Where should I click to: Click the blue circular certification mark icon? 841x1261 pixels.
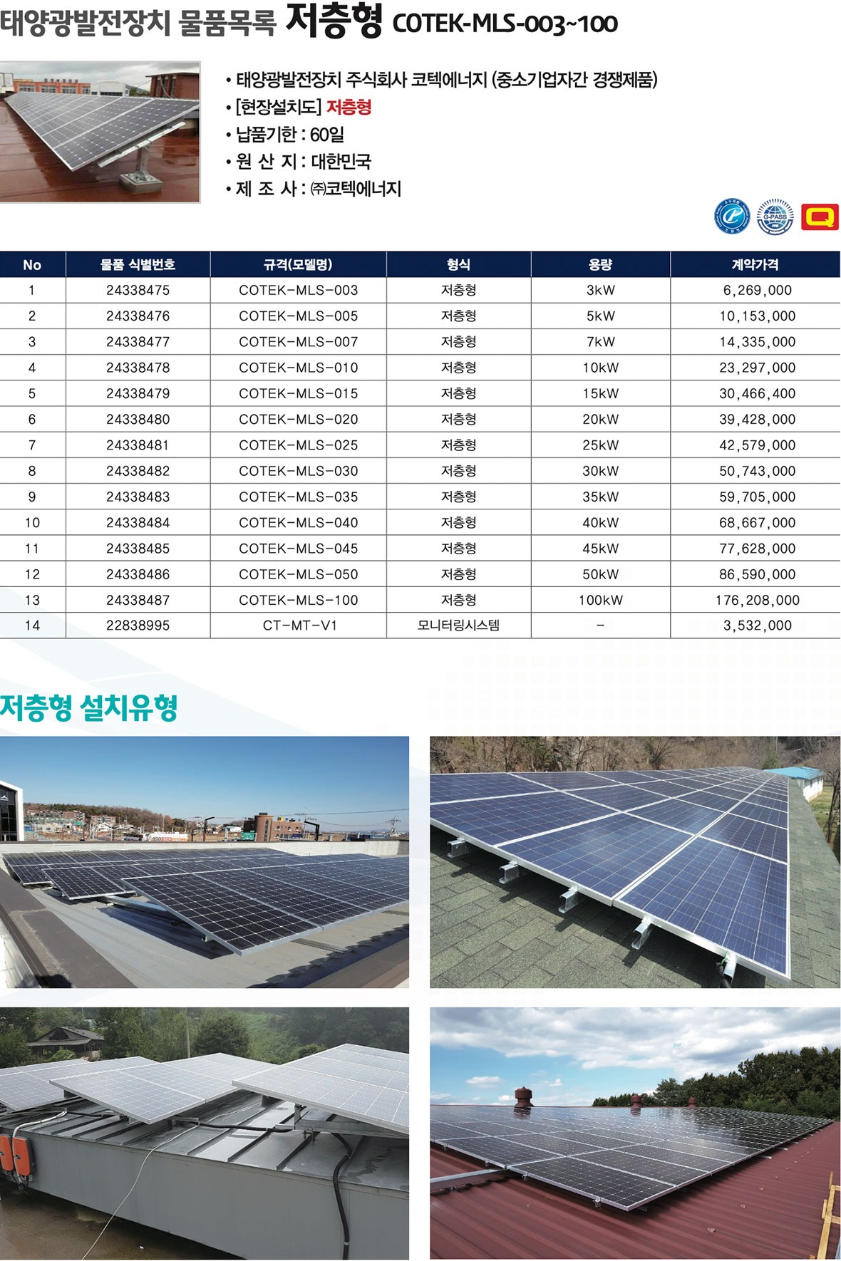(x=732, y=217)
